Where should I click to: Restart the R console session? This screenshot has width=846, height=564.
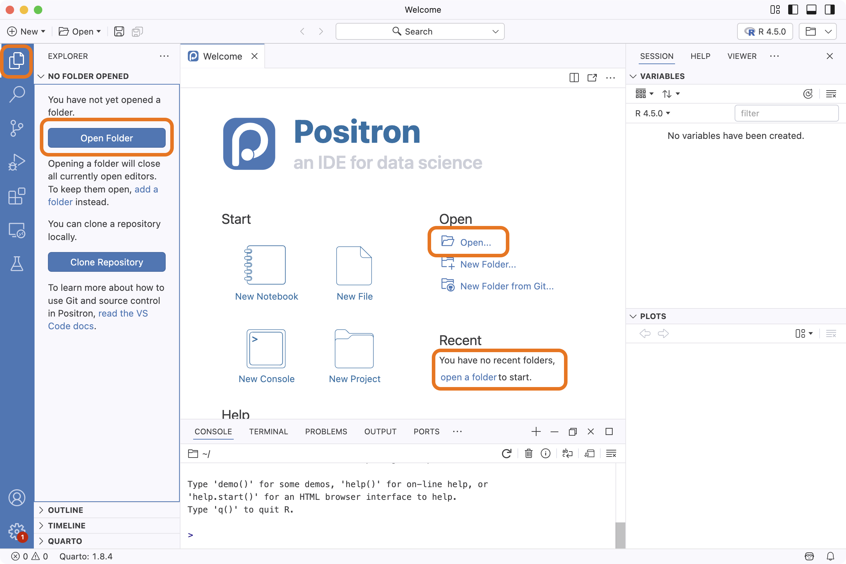507,454
